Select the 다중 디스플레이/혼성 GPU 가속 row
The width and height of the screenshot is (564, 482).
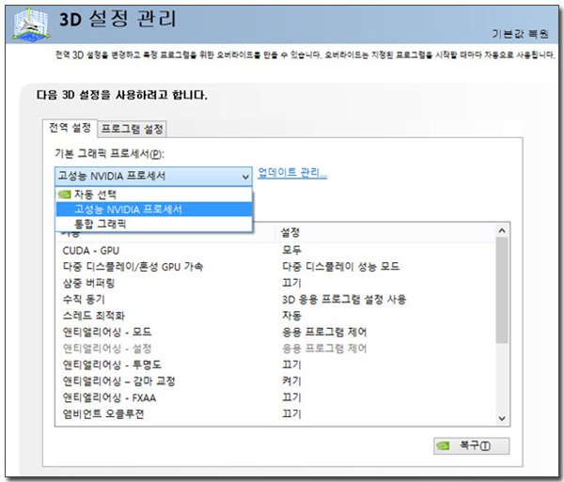[132, 267]
